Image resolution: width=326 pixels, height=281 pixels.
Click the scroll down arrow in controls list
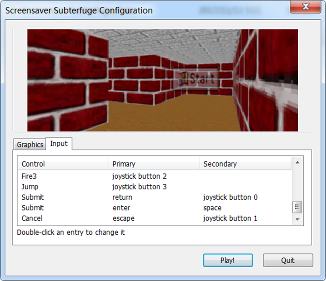coord(297,219)
